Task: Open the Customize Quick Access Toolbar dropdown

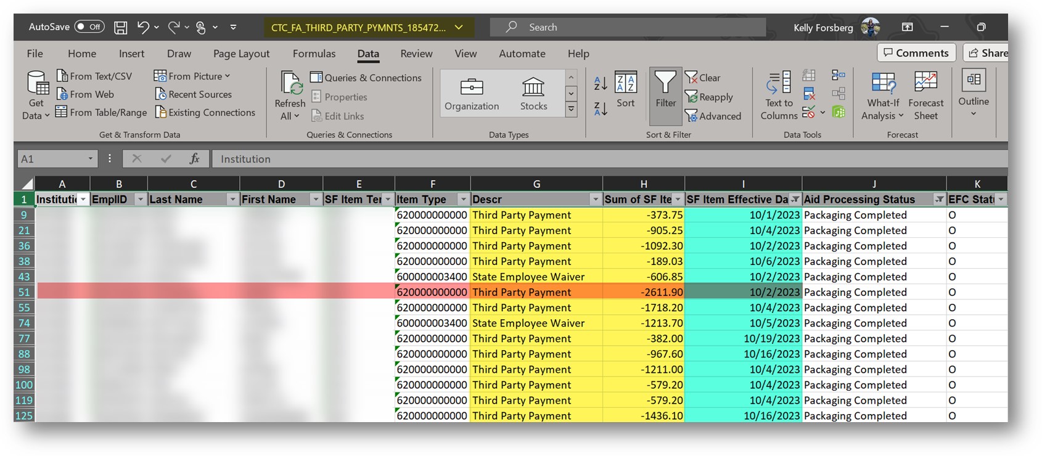Action: pos(233,27)
